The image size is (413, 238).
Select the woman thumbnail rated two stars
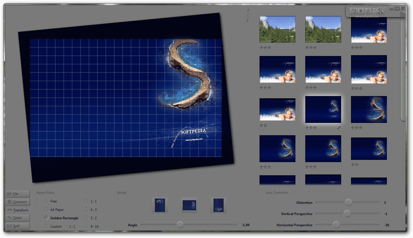click(277, 109)
